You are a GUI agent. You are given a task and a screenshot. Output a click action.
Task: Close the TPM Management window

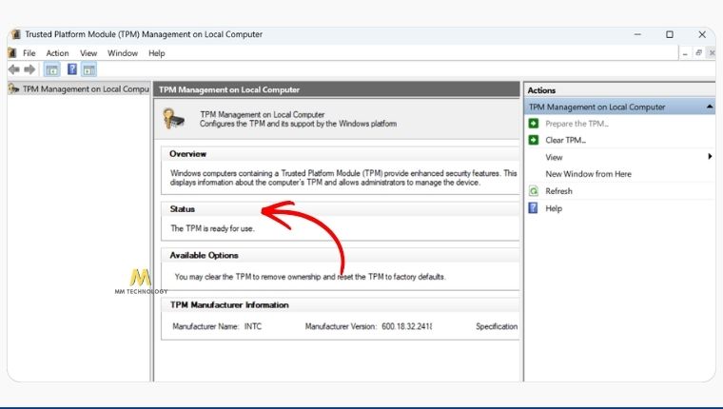click(x=702, y=34)
